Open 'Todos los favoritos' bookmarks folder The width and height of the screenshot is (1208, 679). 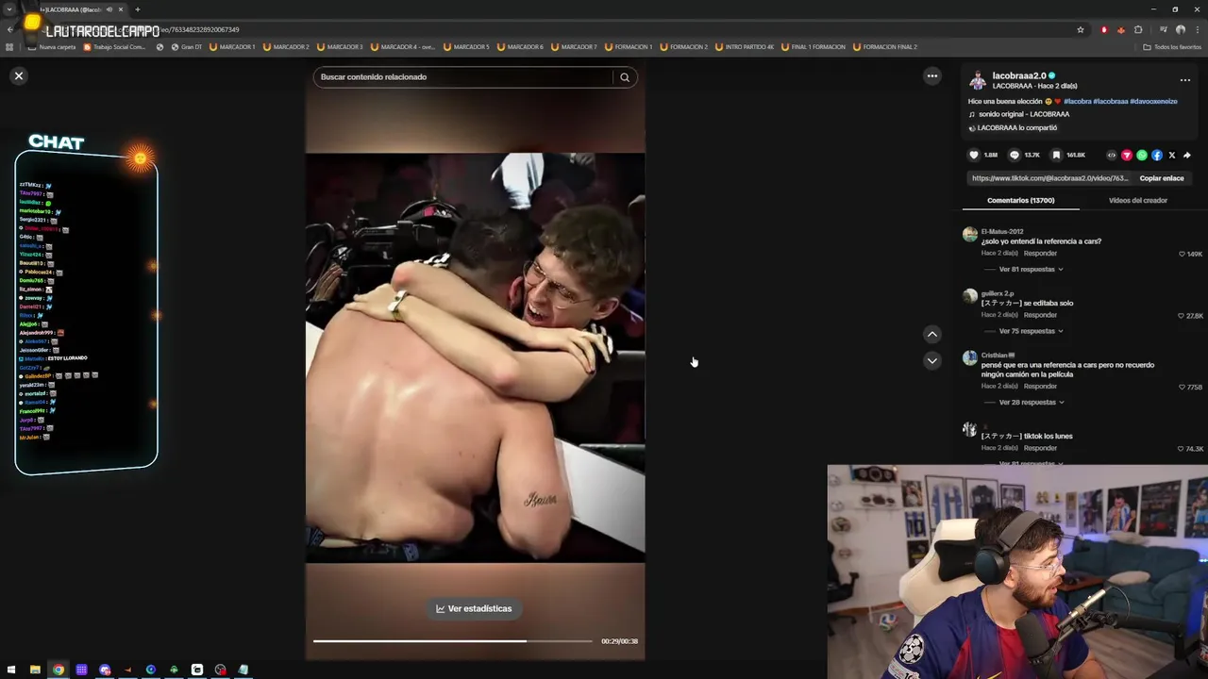(x=1172, y=47)
